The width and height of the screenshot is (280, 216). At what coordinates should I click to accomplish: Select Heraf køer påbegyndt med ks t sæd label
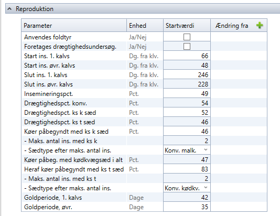(74, 169)
